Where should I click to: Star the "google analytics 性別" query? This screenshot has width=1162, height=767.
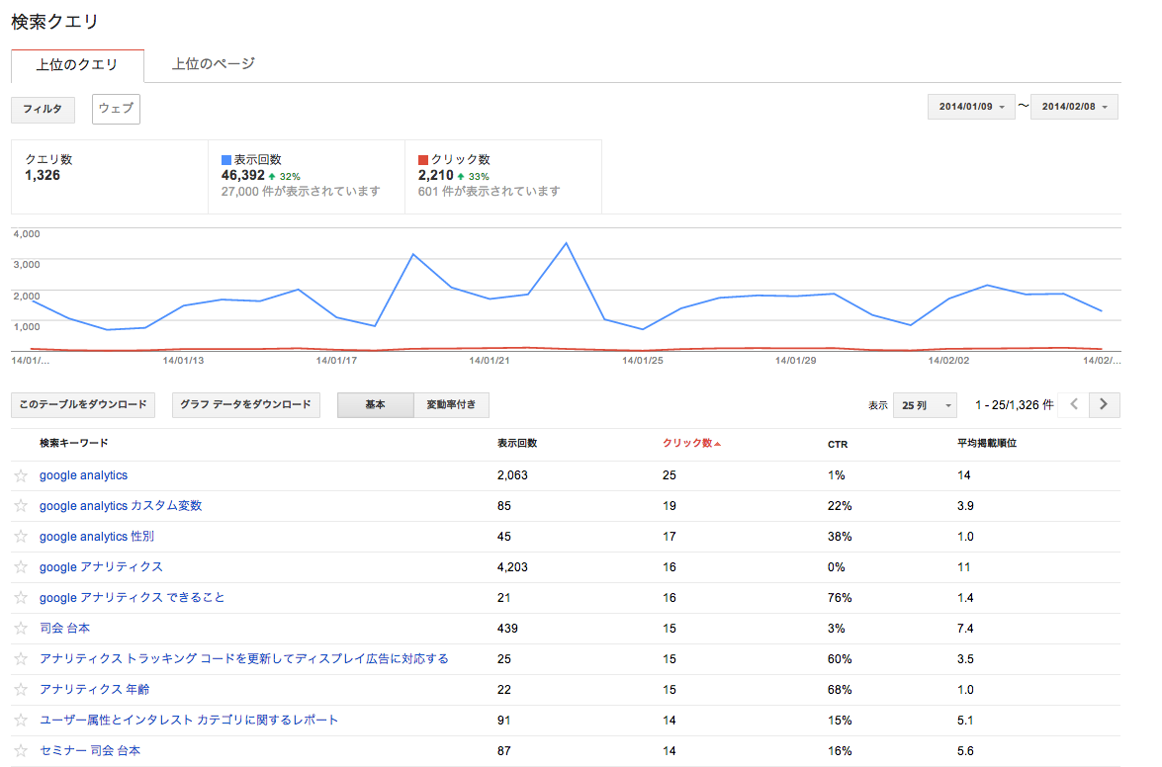point(21,537)
